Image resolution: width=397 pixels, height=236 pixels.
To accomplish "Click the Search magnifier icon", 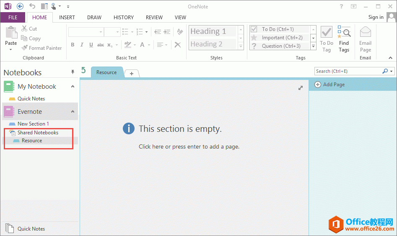I will pyautogui.click(x=385, y=71).
